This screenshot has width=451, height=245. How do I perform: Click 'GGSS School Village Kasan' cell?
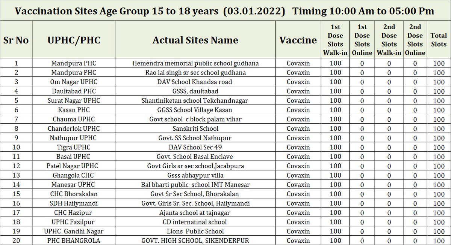click(195, 110)
